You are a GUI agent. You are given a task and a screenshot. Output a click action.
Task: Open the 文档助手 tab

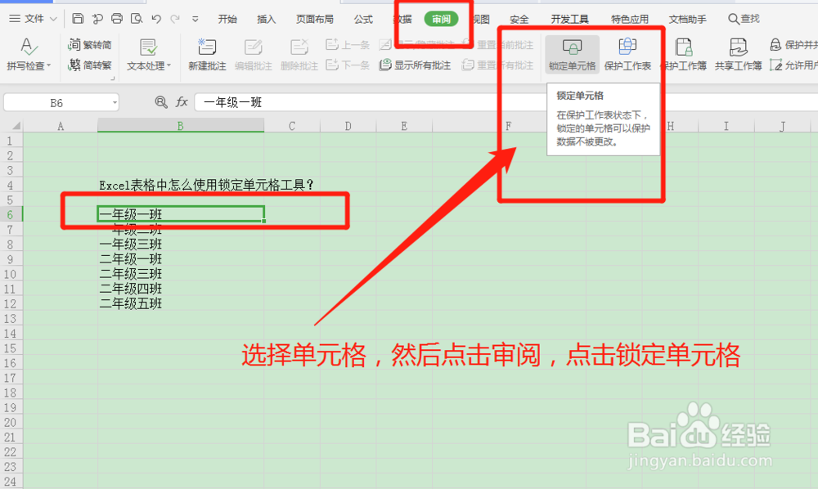pyautogui.click(x=688, y=20)
